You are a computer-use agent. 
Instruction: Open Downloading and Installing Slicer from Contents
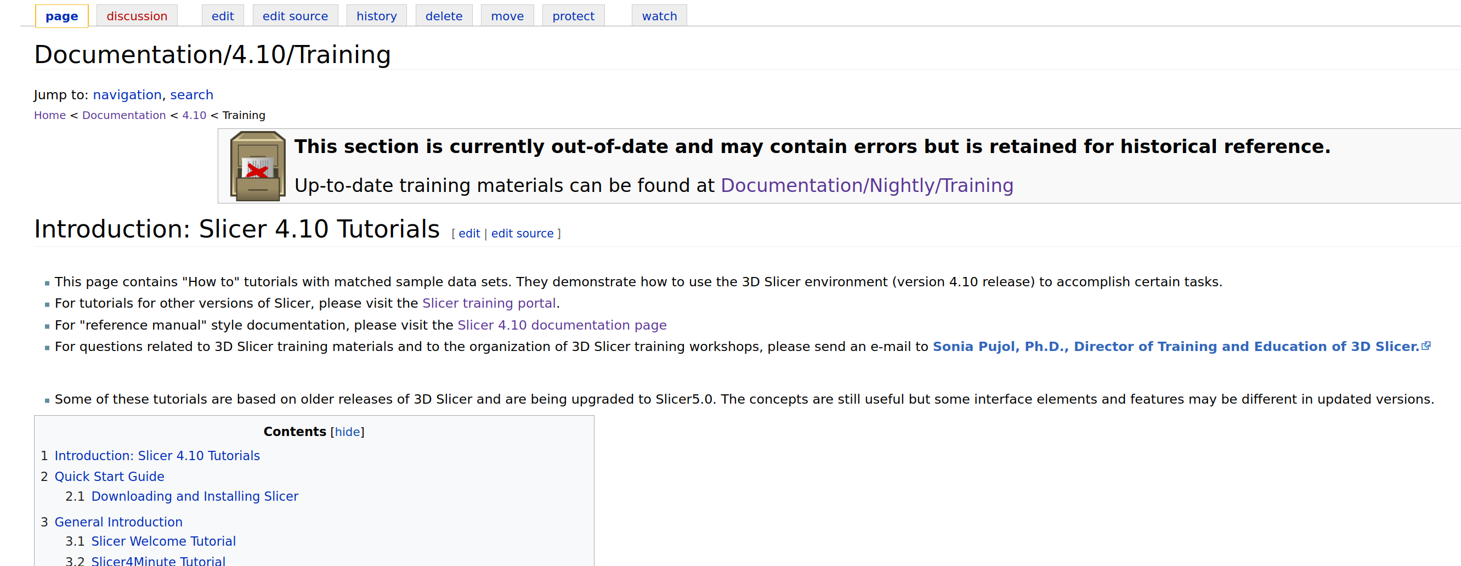click(x=195, y=496)
